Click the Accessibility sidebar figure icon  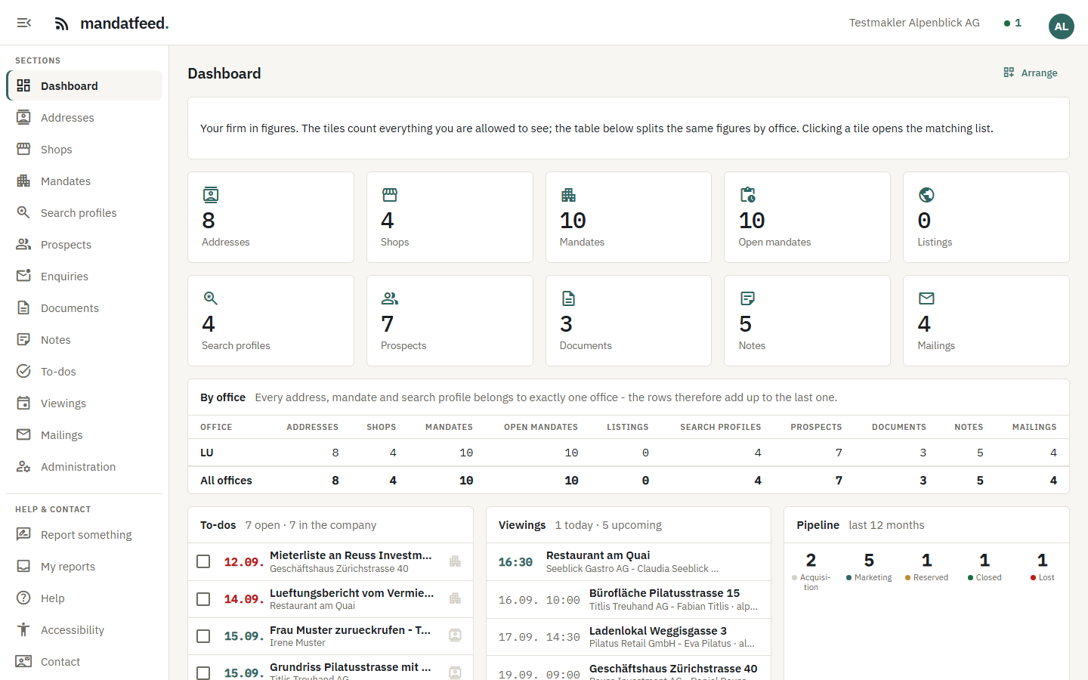click(x=23, y=629)
